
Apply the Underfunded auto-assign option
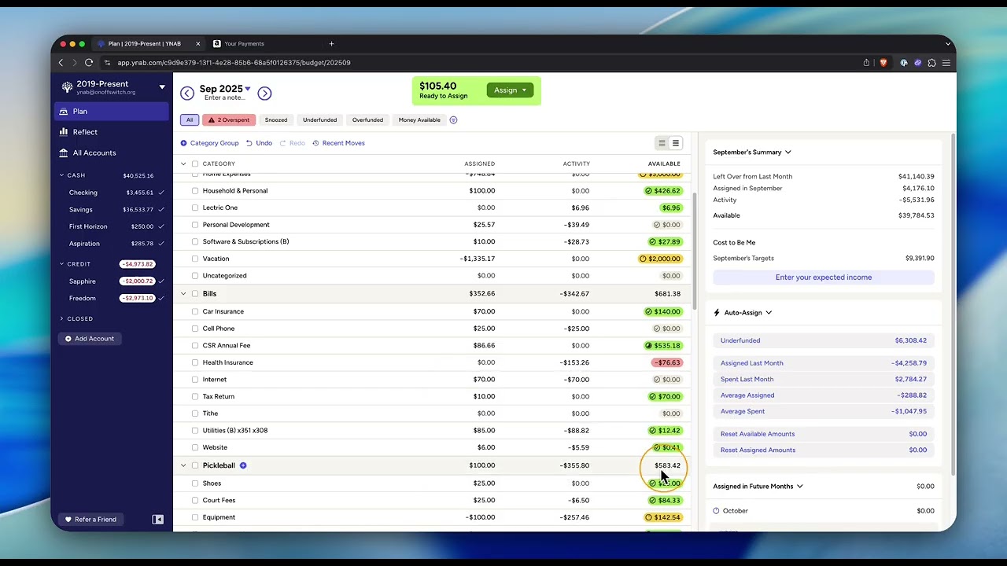(824, 340)
